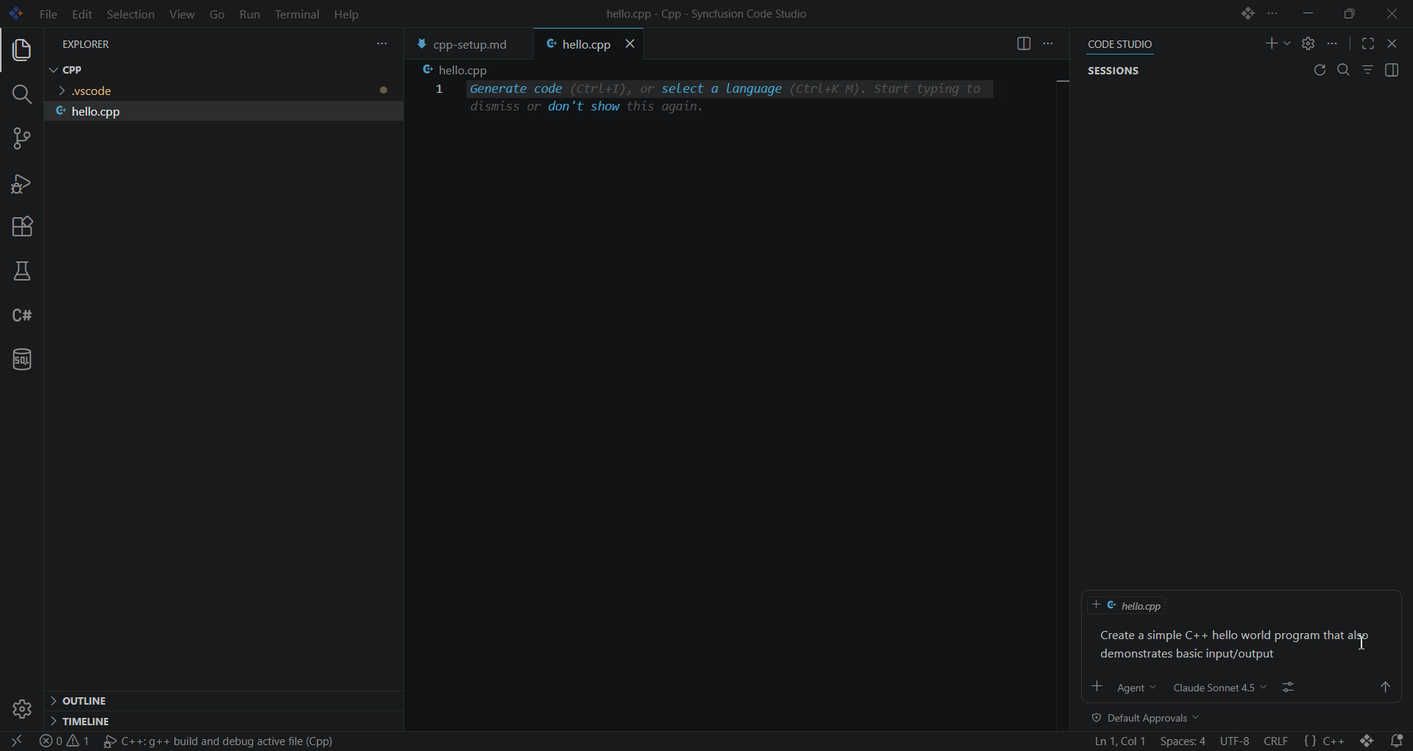Open the Selection menu

coord(130,14)
